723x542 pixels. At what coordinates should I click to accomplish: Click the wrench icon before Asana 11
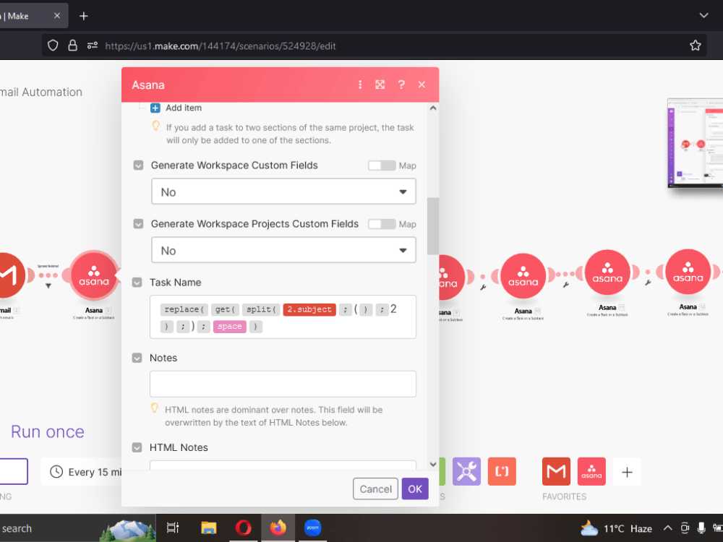[x=566, y=285]
